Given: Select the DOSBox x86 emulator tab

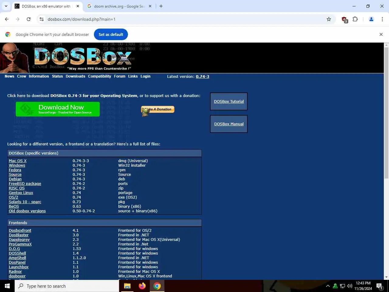Looking at the screenshot, I should tap(47, 6).
